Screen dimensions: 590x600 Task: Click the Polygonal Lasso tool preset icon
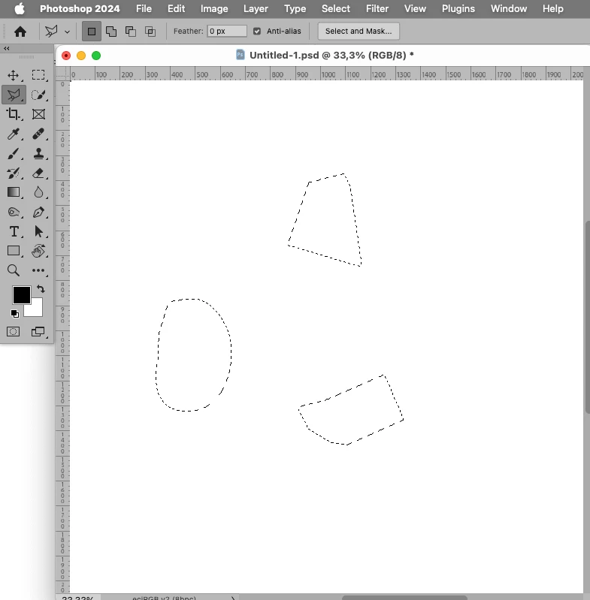(51, 32)
